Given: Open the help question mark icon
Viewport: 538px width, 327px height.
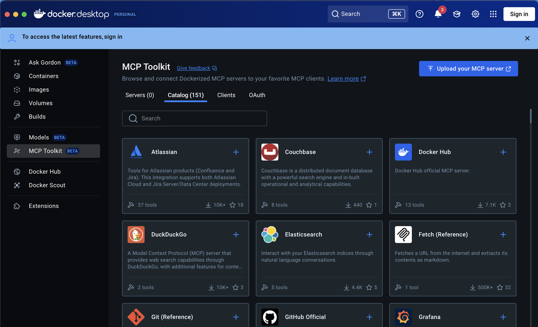Looking at the screenshot, I should coord(419,14).
